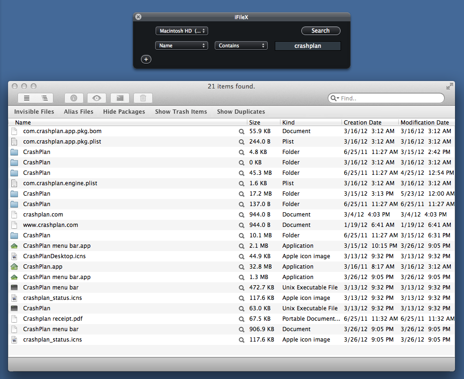Click the magnifier in the Find field
The height and width of the screenshot is (379, 464).
pyautogui.click(x=334, y=98)
